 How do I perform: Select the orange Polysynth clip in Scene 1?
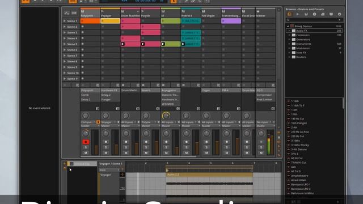coord(90,21)
